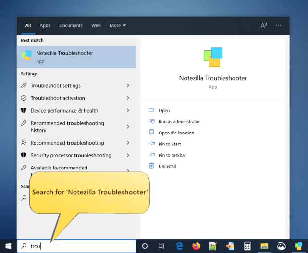
Task: Switch to the Apps tab
Action: click(x=45, y=25)
